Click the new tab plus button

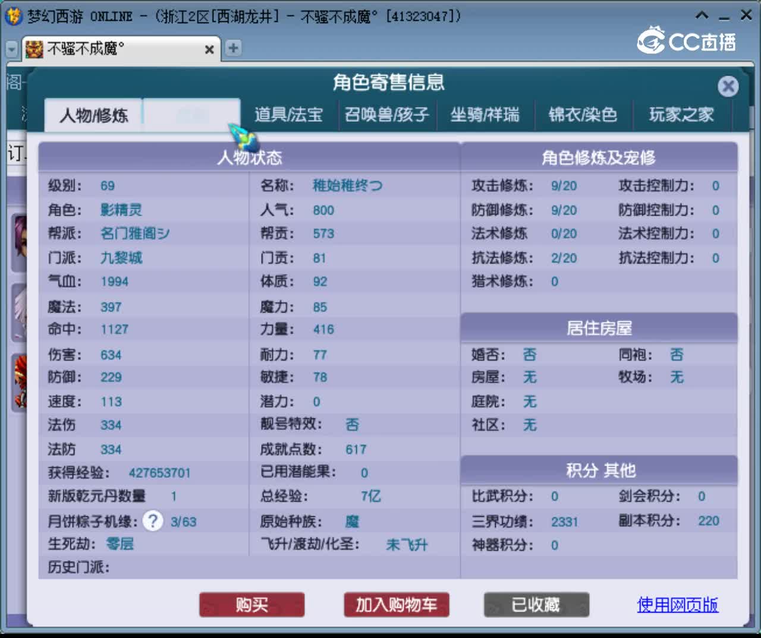[233, 48]
